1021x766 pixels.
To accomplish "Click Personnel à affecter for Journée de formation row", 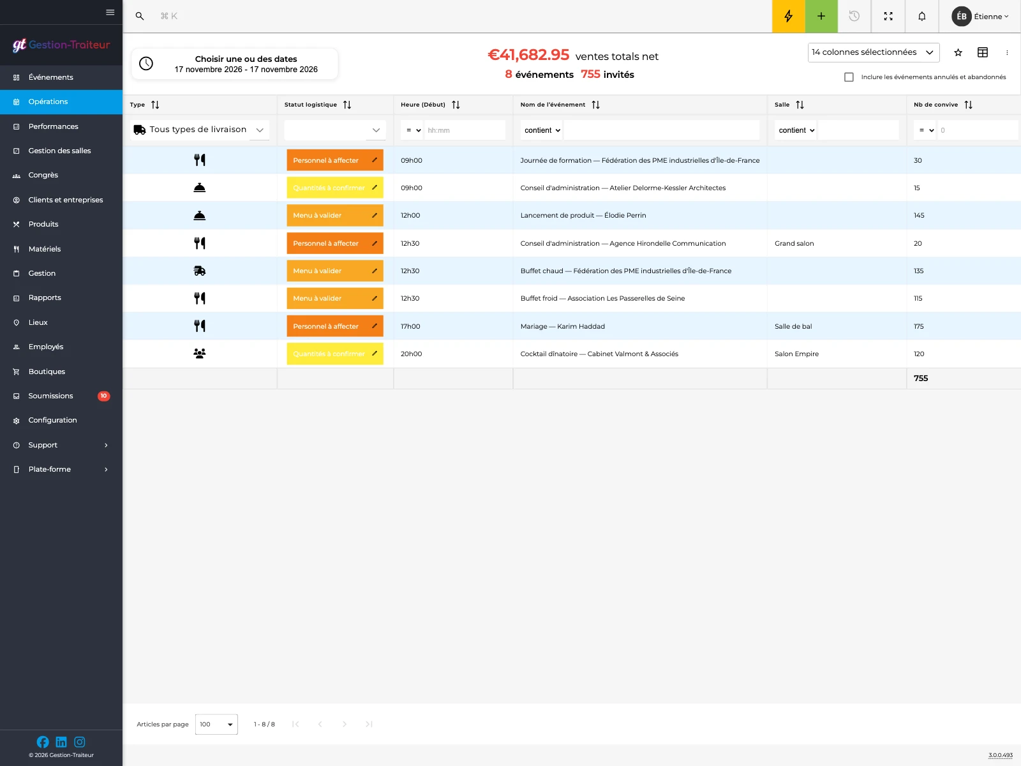I will (x=335, y=160).
